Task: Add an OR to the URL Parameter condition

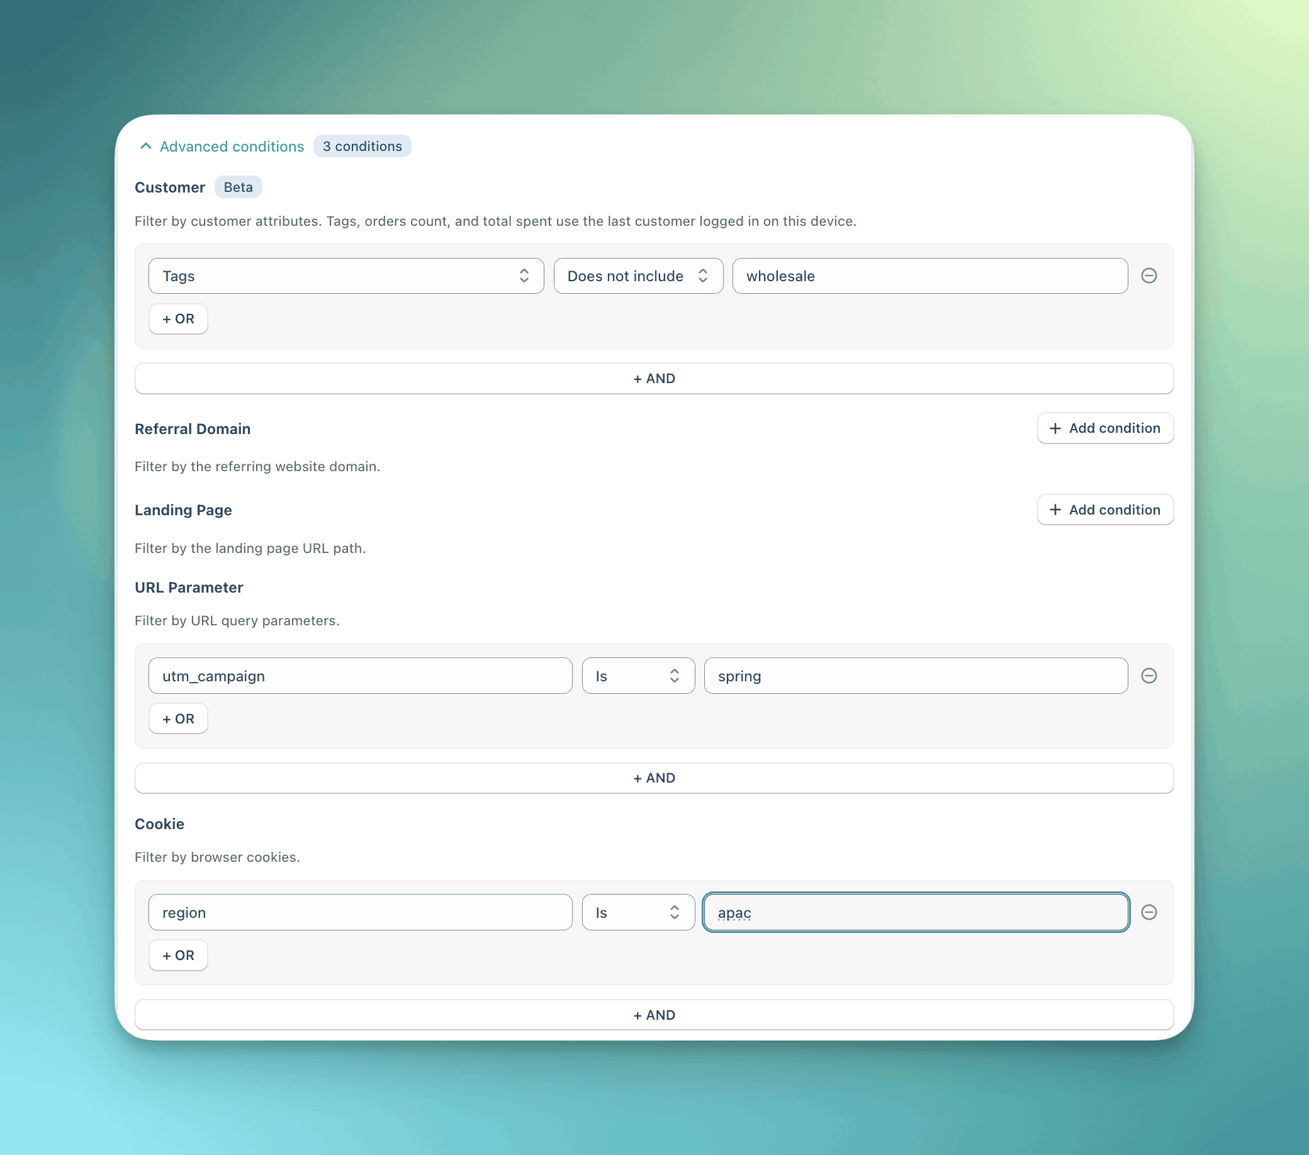Action: pyautogui.click(x=178, y=718)
